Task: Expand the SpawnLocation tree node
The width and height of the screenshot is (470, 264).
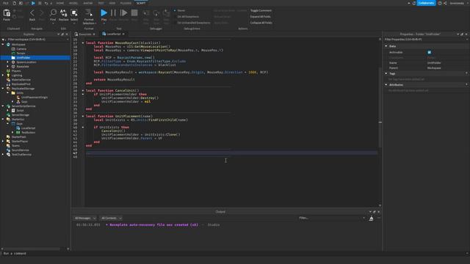Action: 8,62
